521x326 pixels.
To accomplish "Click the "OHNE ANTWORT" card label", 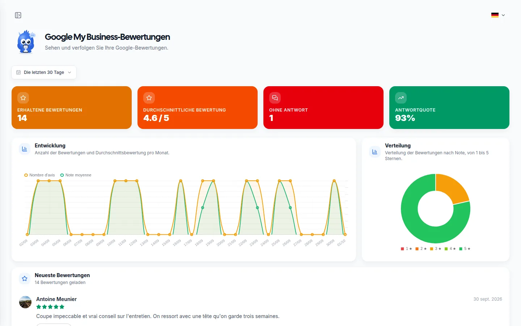I will coord(288,110).
